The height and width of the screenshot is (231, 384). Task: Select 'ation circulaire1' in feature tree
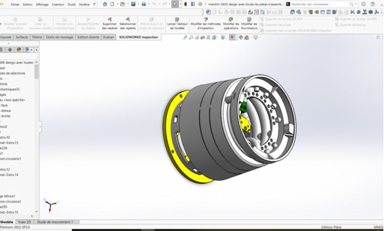pyautogui.click(x=10, y=159)
